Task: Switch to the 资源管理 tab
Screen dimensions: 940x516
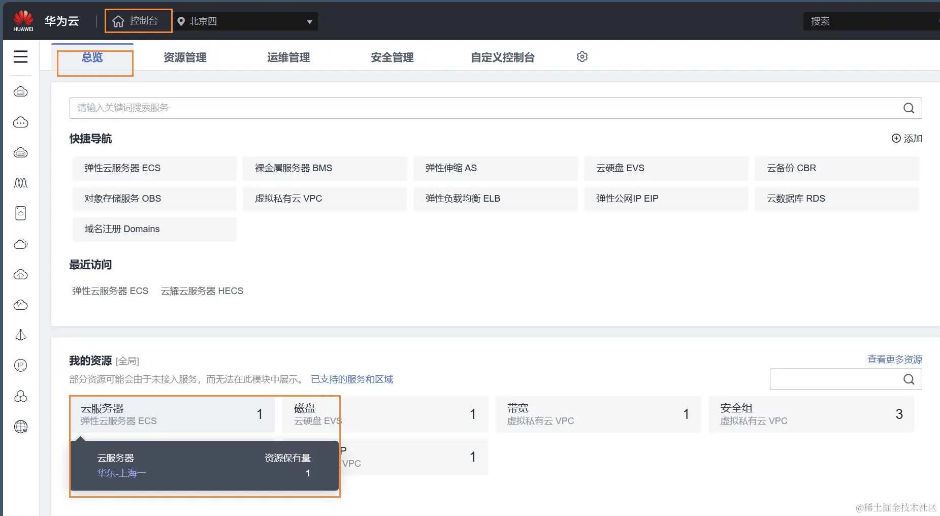Action: pyautogui.click(x=185, y=57)
